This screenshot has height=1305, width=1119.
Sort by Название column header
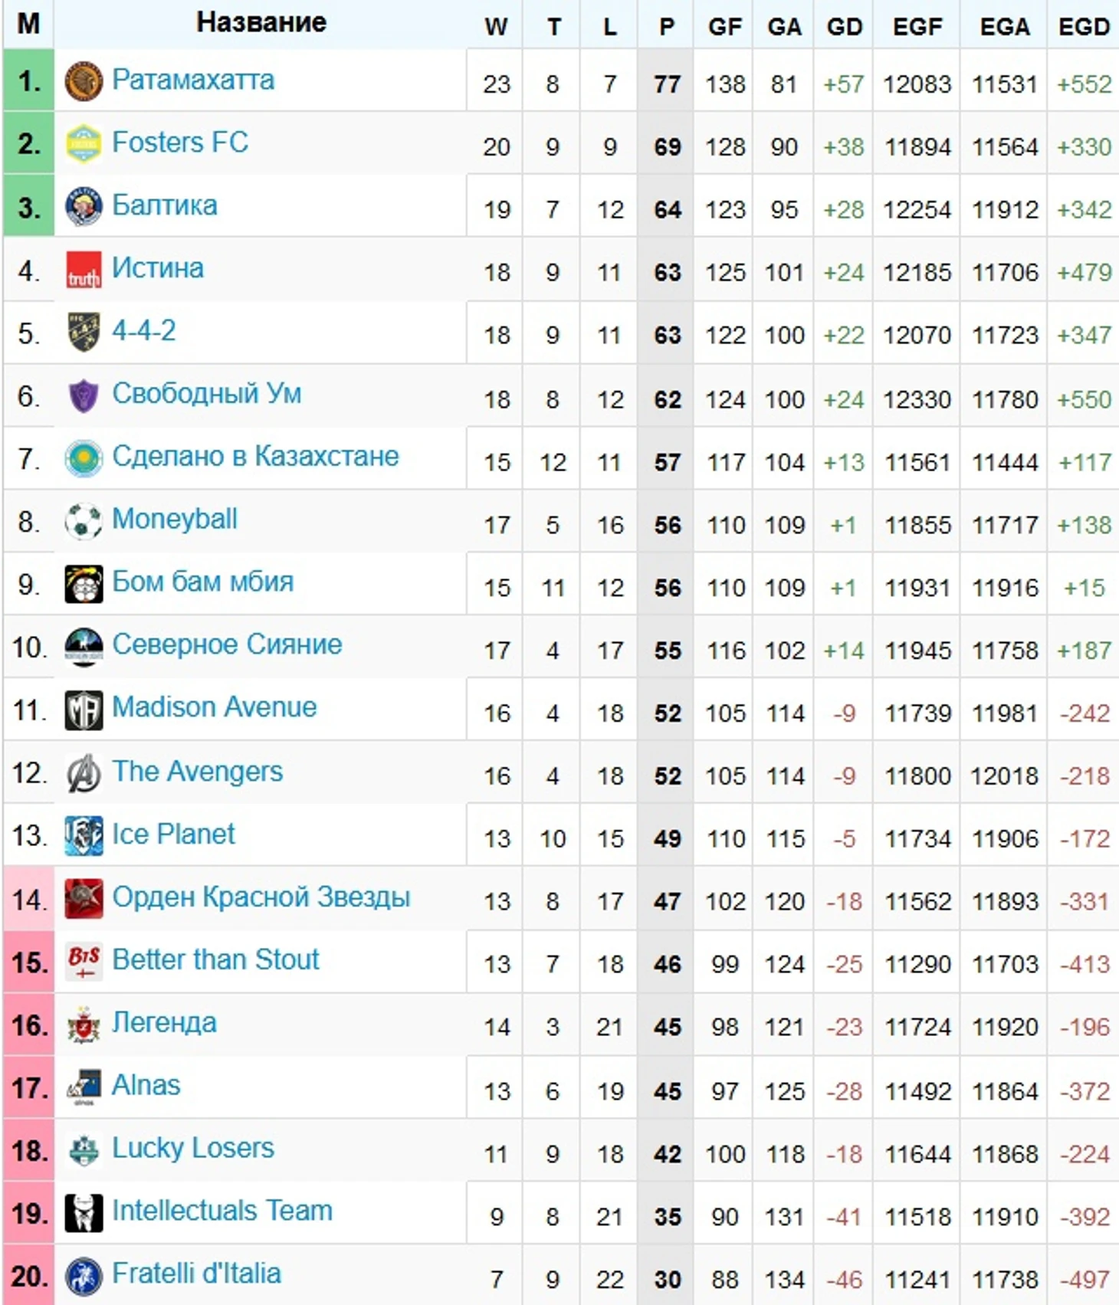(261, 23)
